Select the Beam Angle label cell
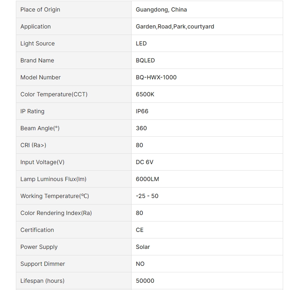The height and width of the screenshot is (290, 299). (x=74, y=128)
